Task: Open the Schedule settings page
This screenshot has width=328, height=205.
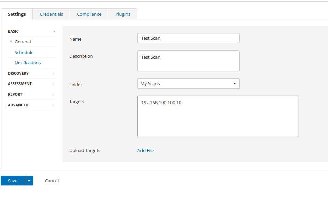Action: 24,52
